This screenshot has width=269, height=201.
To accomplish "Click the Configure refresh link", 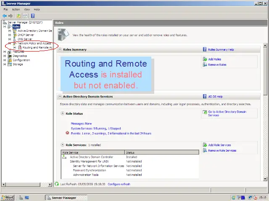I will [x=119, y=184].
